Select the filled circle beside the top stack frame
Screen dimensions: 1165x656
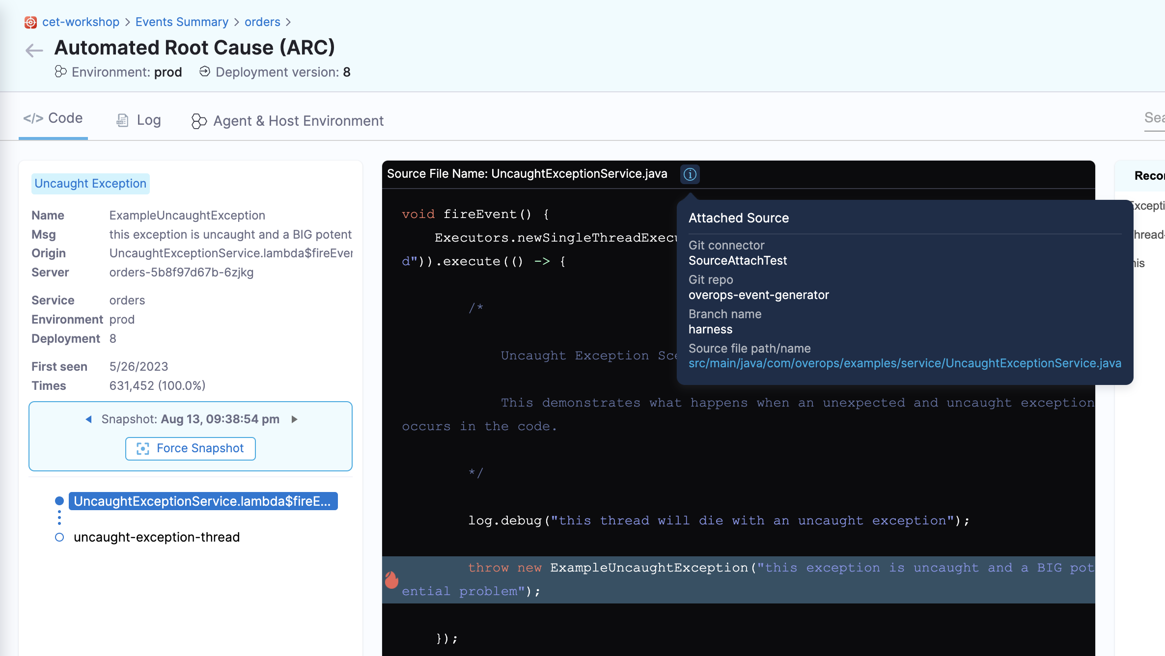coord(59,501)
